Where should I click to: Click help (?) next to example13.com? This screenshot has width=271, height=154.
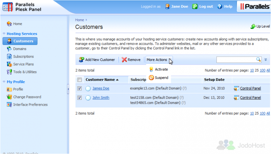[x=185, y=88]
